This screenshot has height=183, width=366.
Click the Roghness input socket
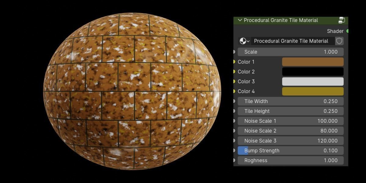pos(234,160)
